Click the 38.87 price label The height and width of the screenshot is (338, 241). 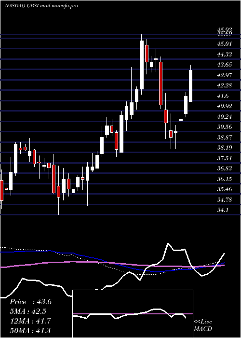click(224, 138)
